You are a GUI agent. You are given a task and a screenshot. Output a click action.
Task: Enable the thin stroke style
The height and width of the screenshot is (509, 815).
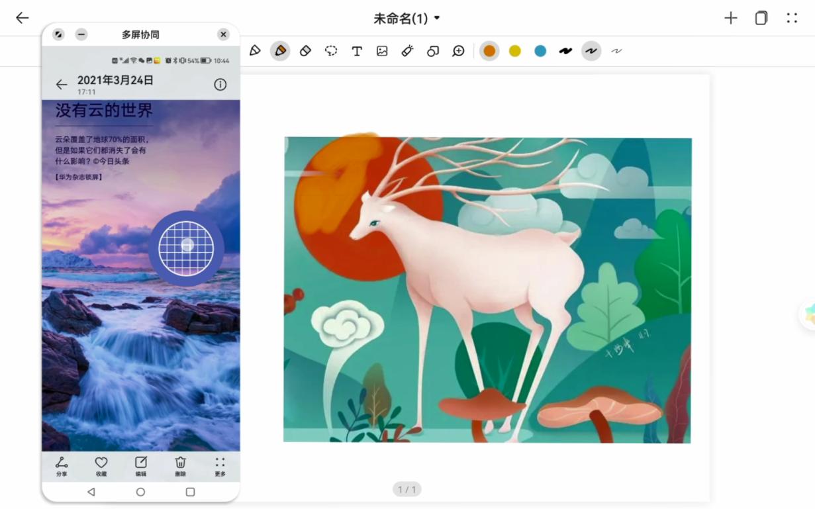[616, 50]
